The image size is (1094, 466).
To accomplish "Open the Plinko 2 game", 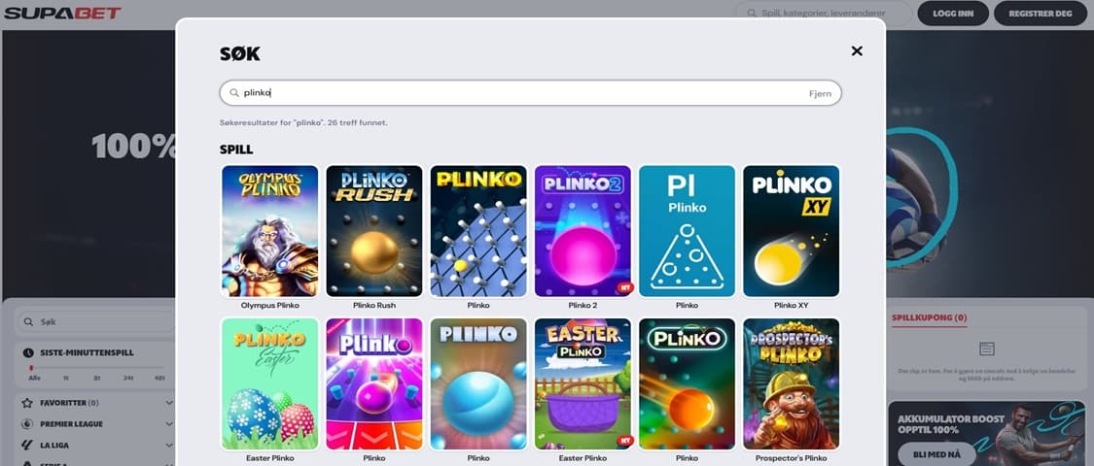I will click(582, 231).
